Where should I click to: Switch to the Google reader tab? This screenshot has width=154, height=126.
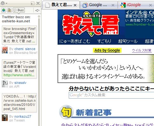(95, 5)
